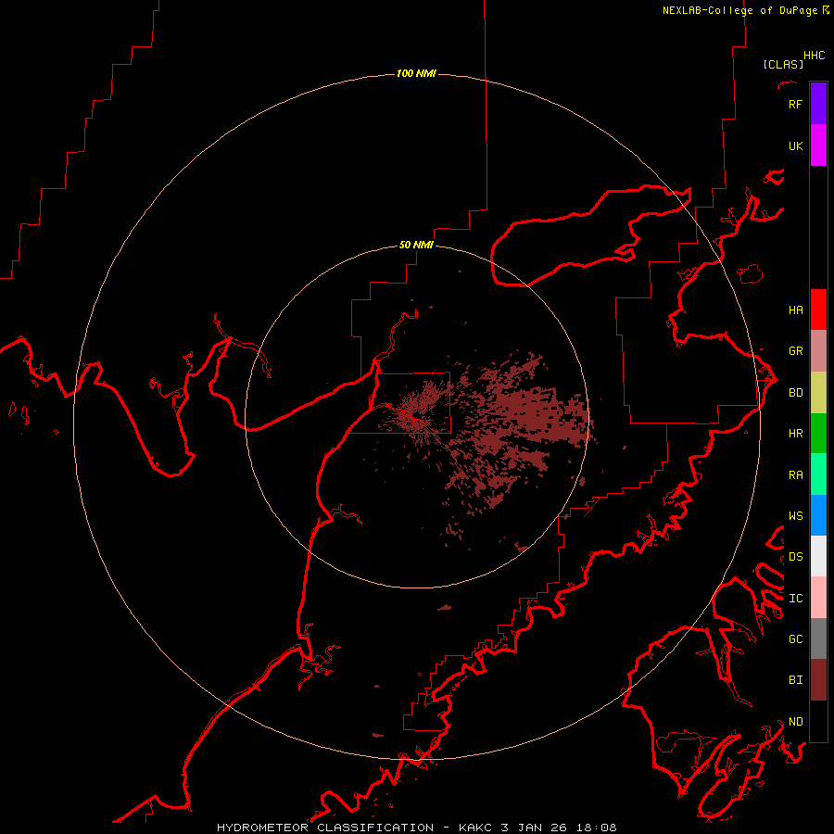Click the HR legend label
Image resolution: width=834 pixels, height=834 pixels.
click(795, 434)
